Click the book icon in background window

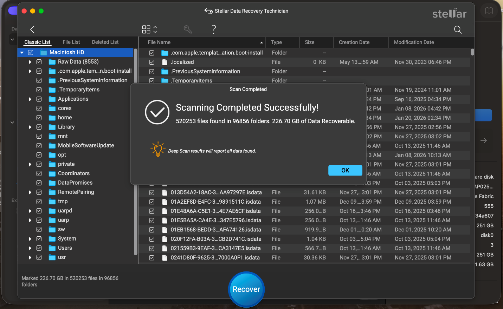tap(489, 11)
